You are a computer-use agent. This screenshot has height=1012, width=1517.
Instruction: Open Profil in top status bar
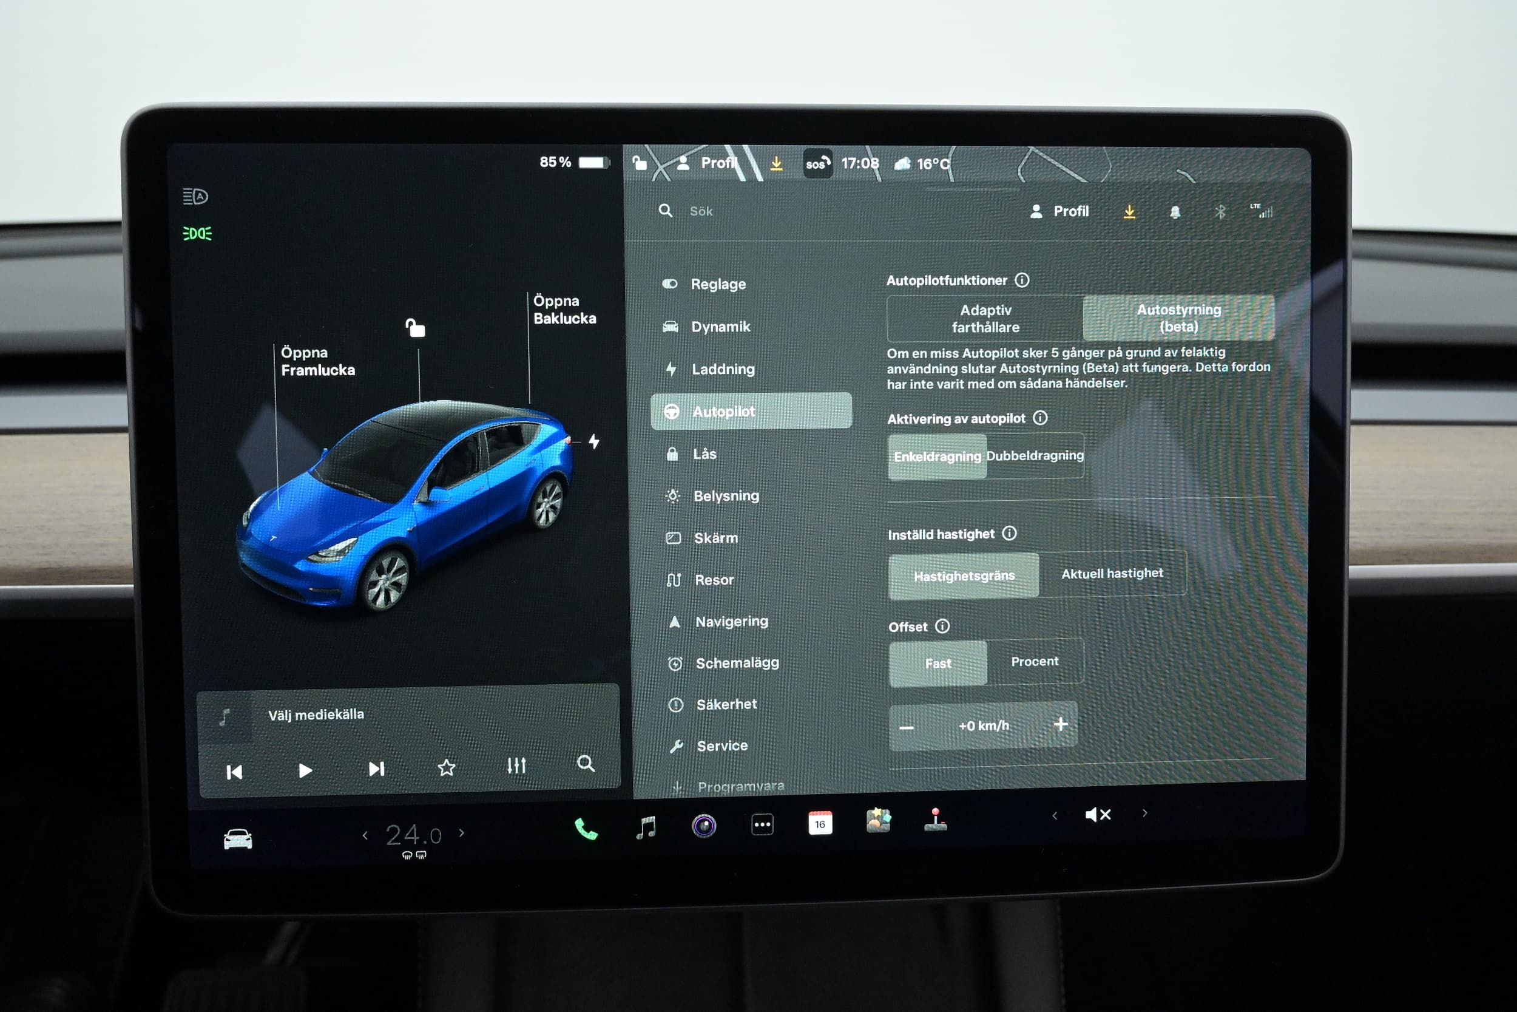(707, 163)
